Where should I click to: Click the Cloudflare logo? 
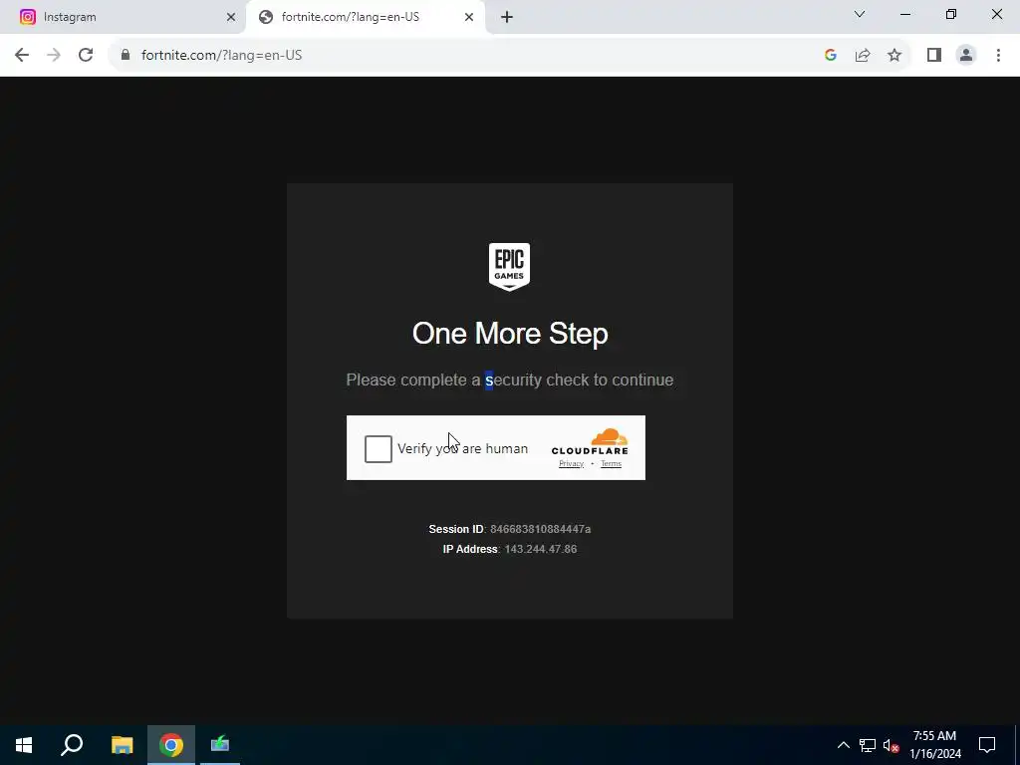pyautogui.click(x=590, y=441)
